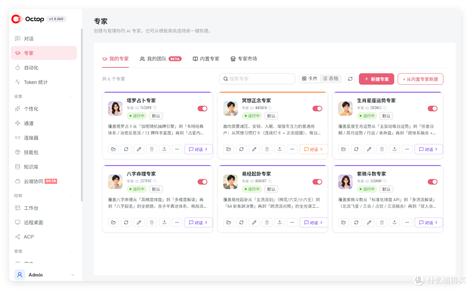
Task: Open folder icon on 生肖星座运势专家 card
Action: coord(343,149)
